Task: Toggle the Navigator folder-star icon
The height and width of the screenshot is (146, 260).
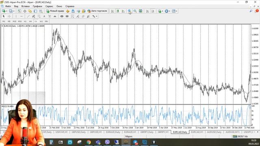Action: point(30,11)
